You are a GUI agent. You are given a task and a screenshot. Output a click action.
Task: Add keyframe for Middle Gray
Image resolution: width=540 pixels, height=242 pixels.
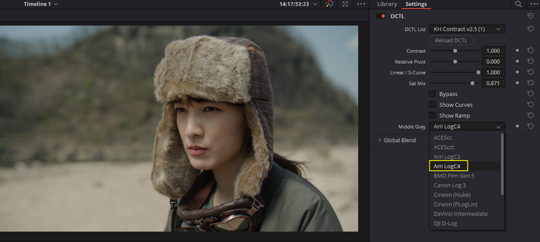[517, 126]
